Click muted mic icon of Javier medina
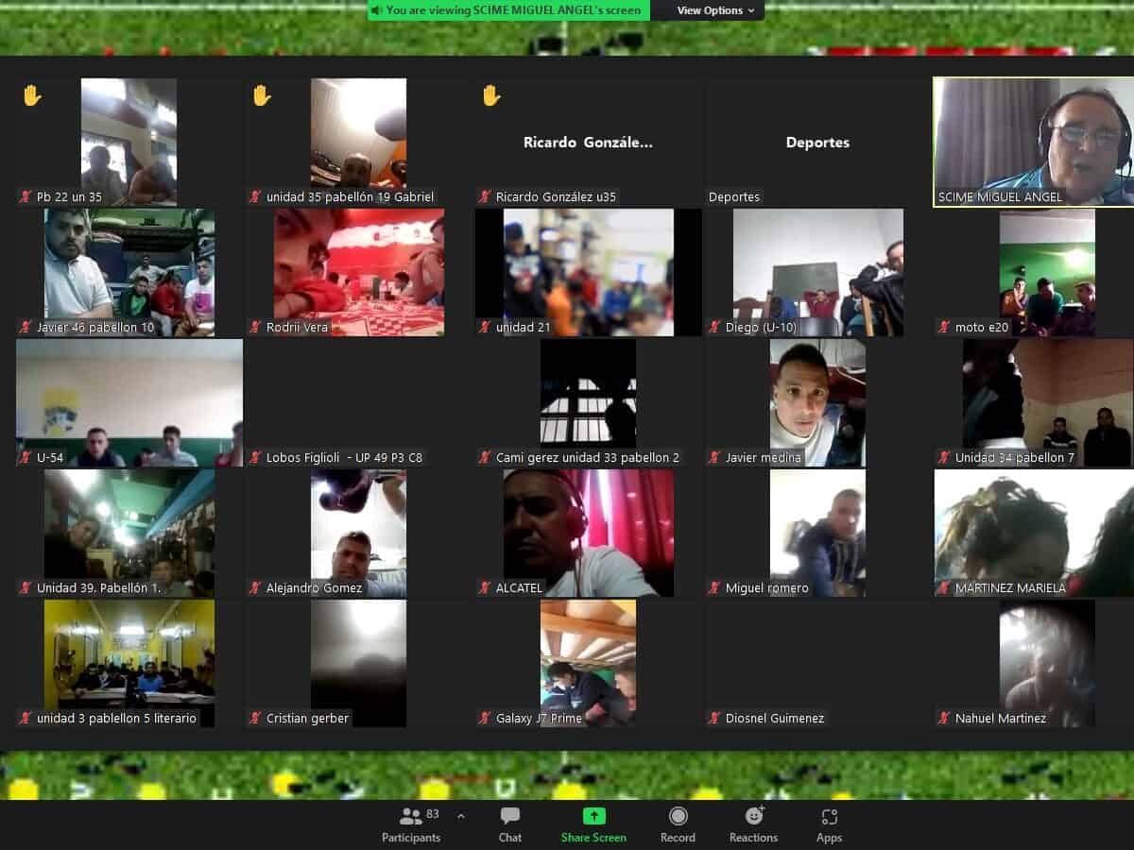Viewport: 1134px width, 850px height. click(714, 458)
